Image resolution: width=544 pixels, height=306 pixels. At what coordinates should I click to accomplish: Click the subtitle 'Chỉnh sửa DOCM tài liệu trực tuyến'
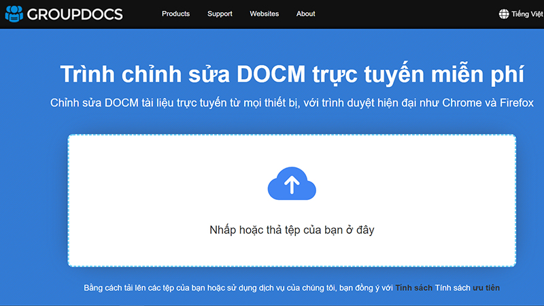click(x=138, y=103)
